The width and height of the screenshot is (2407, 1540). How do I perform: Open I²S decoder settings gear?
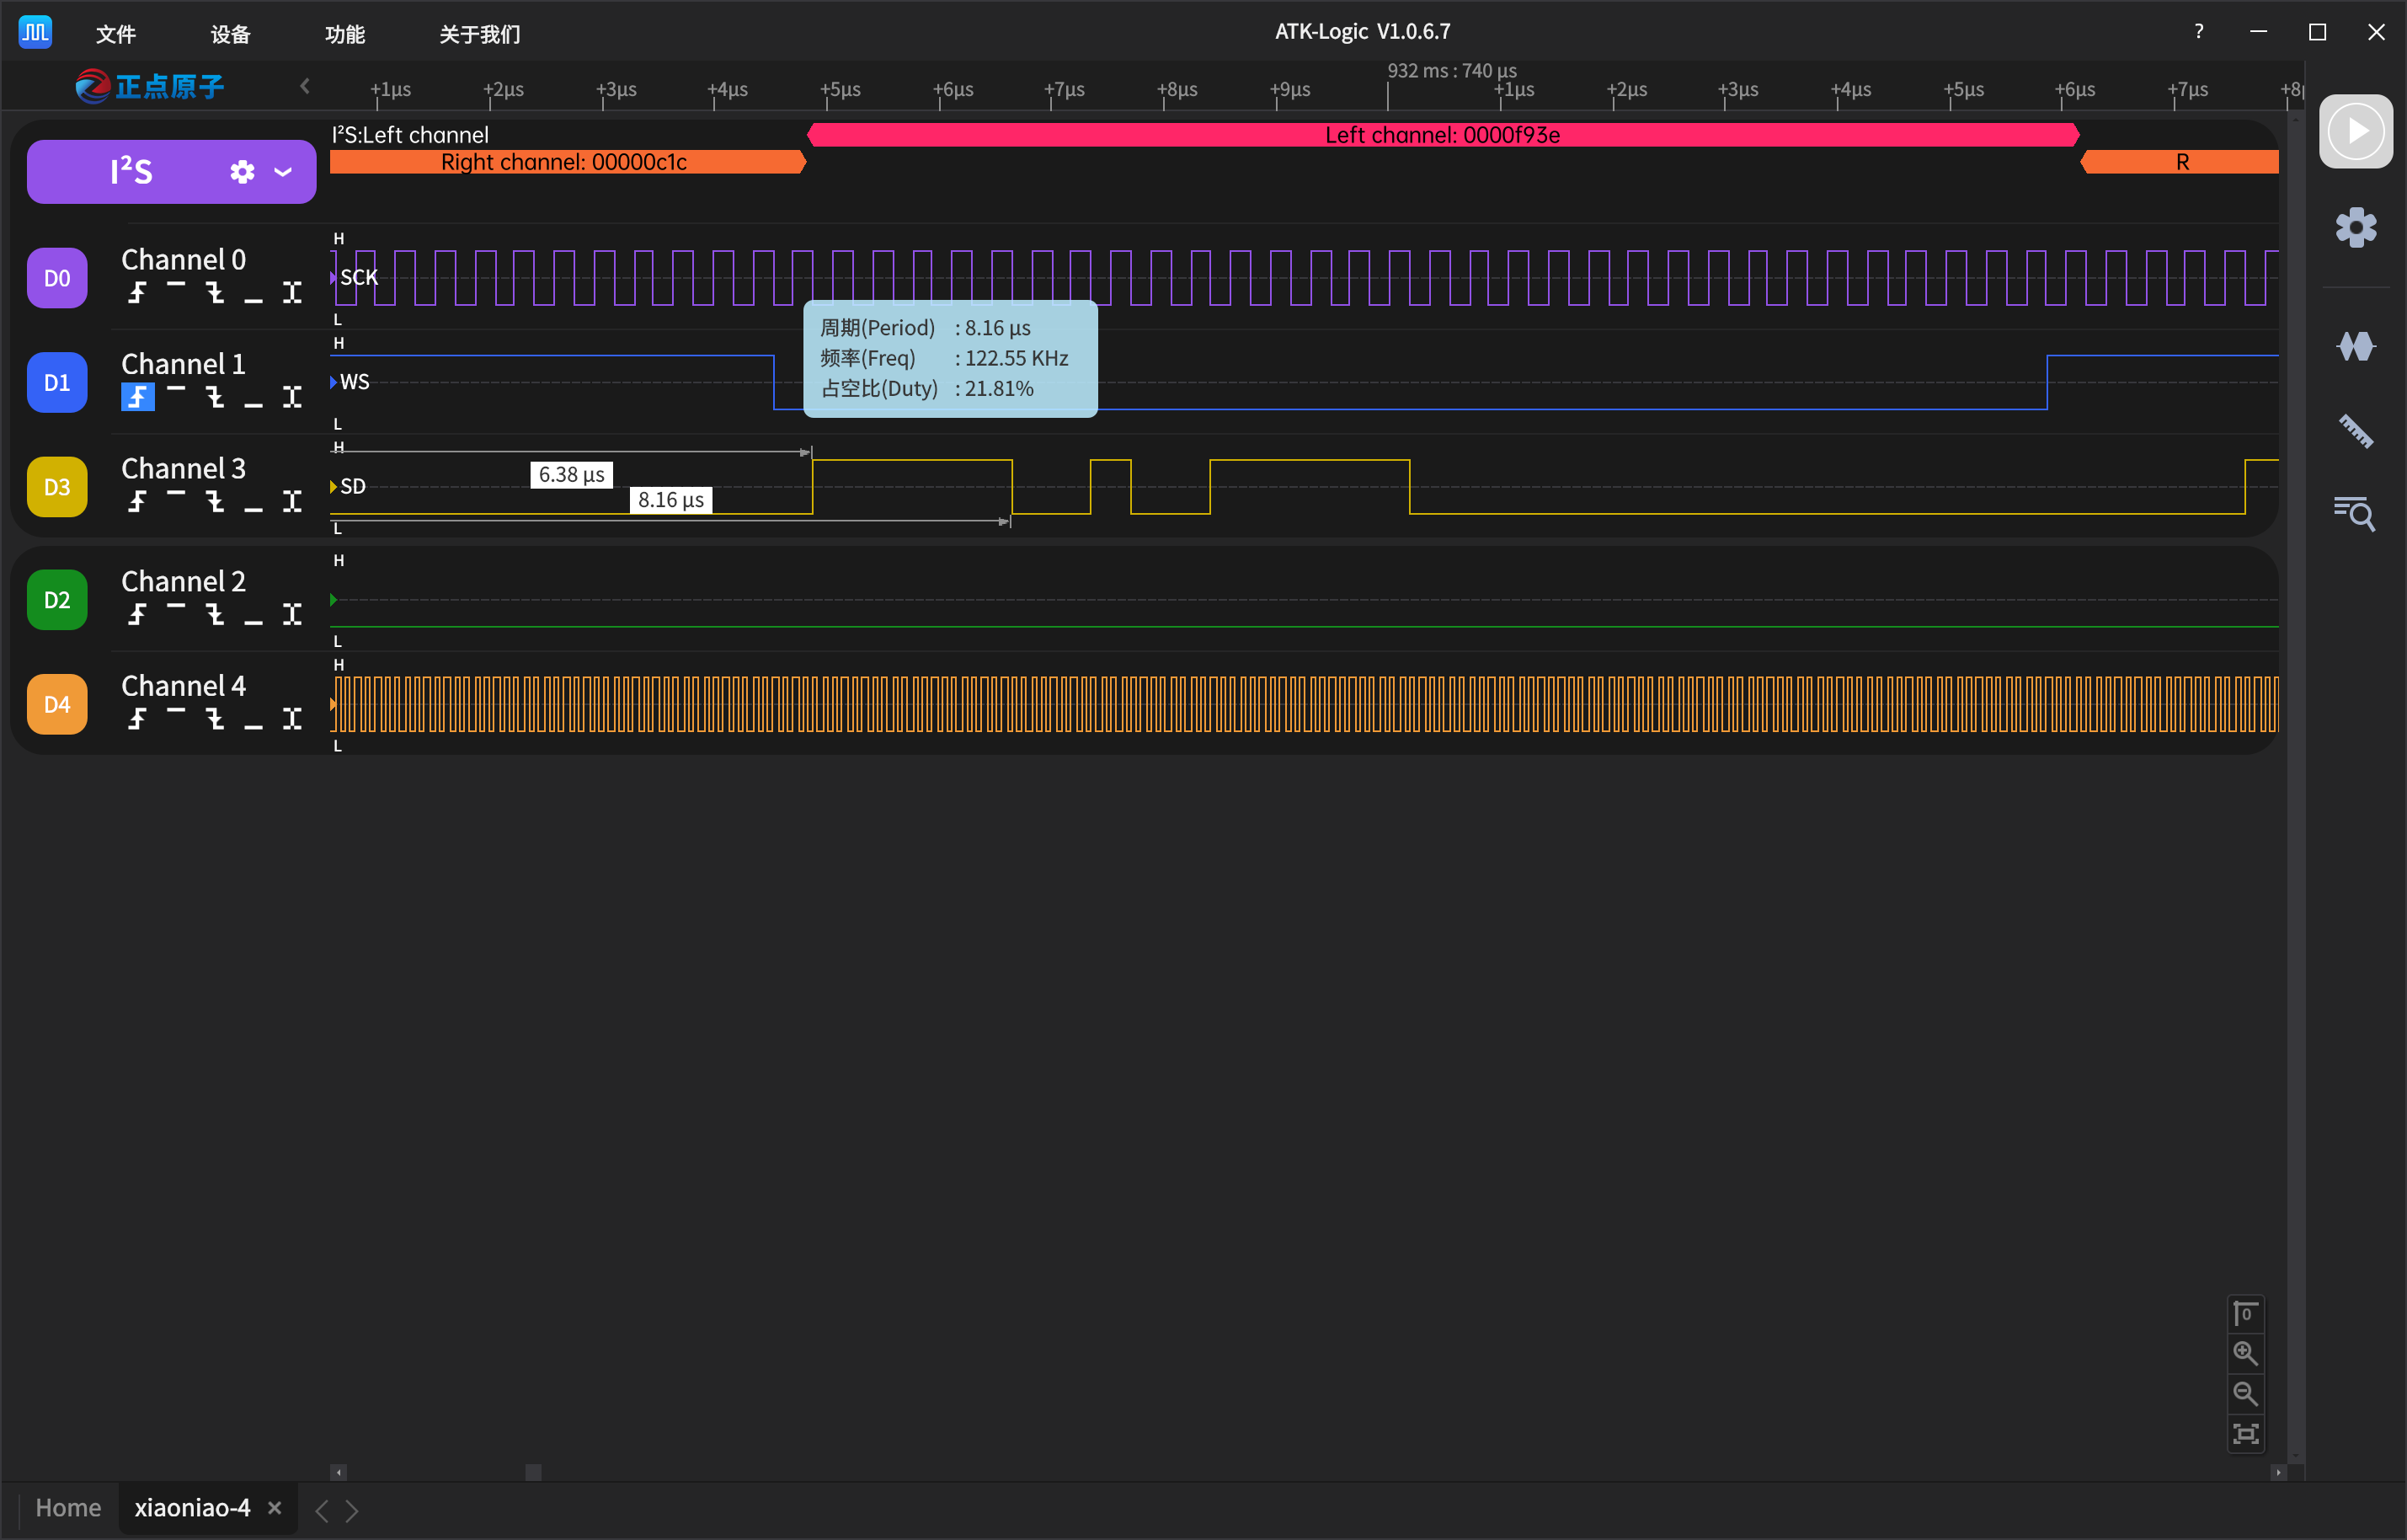point(242,172)
